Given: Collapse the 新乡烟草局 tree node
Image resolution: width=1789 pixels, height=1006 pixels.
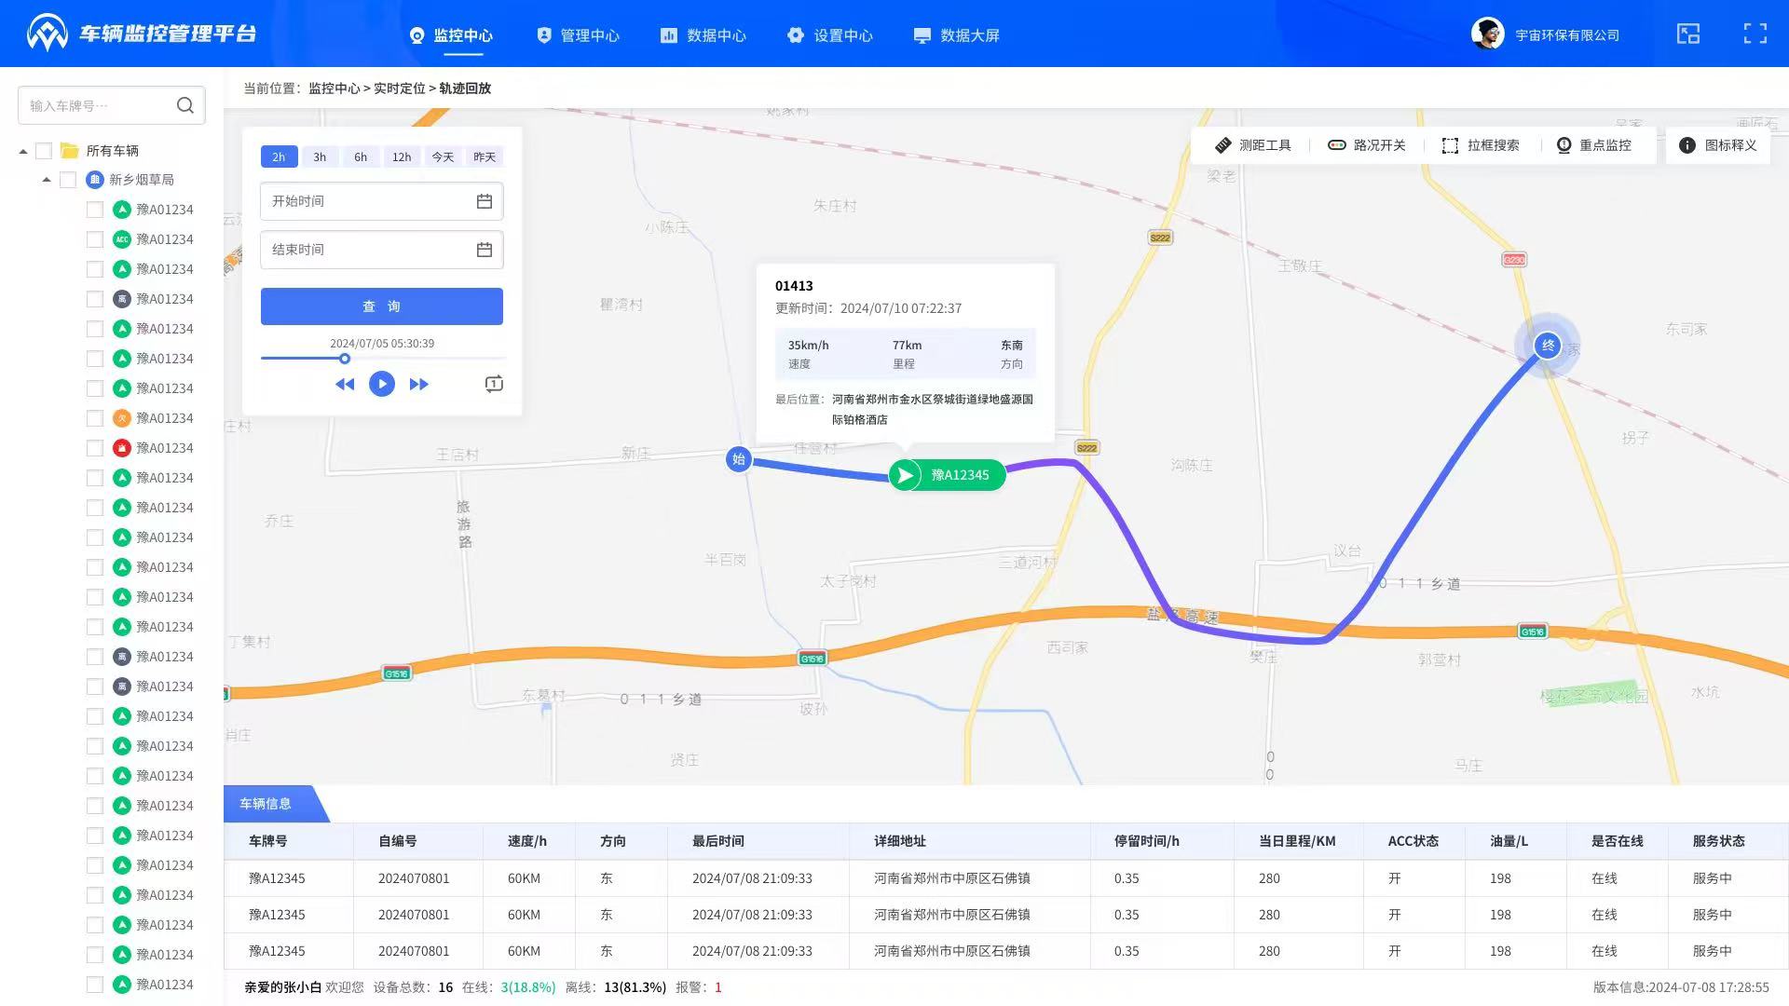Looking at the screenshot, I should (47, 180).
